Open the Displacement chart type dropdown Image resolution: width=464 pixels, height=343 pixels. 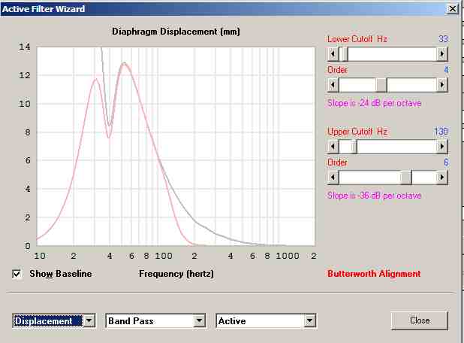coord(89,321)
